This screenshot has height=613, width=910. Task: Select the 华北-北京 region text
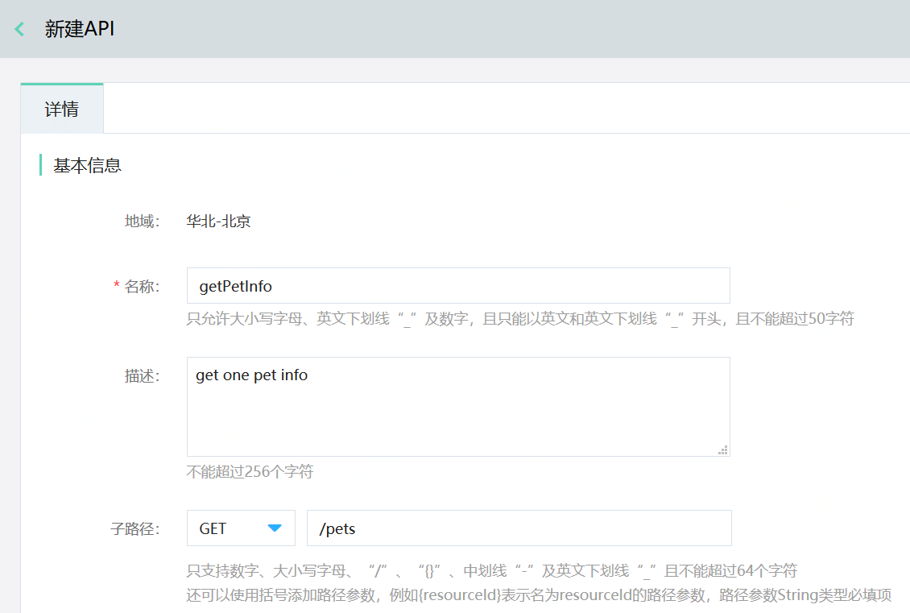(x=218, y=221)
